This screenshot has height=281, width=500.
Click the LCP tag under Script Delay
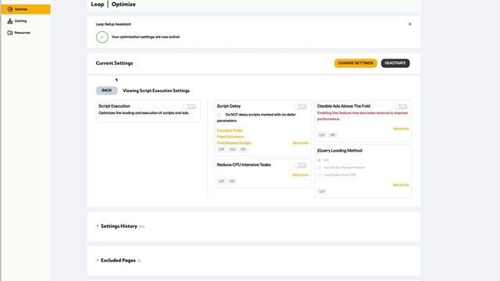(x=221, y=149)
